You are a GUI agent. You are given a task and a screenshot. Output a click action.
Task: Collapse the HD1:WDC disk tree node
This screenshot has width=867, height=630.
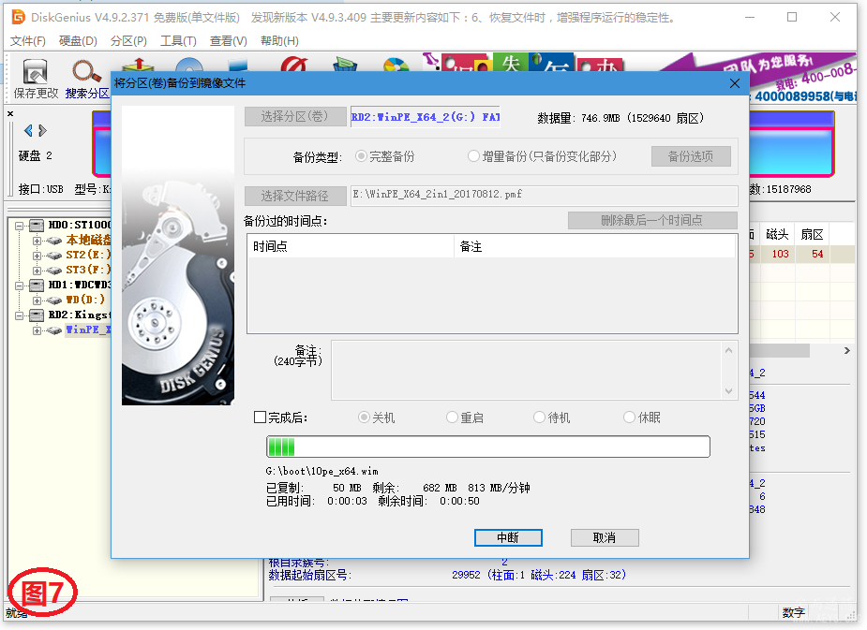click(x=19, y=286)
